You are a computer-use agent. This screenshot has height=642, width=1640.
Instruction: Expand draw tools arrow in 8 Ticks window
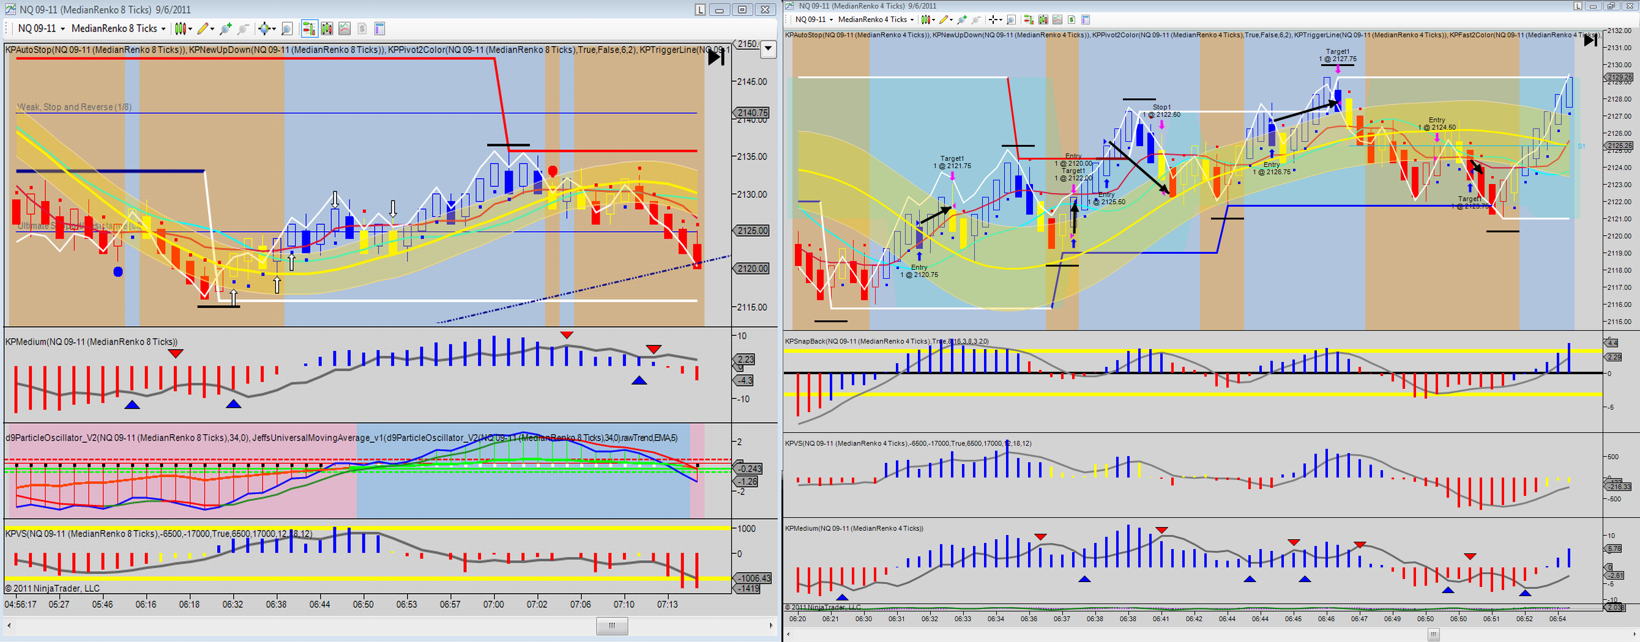click(x=212, y=29)
